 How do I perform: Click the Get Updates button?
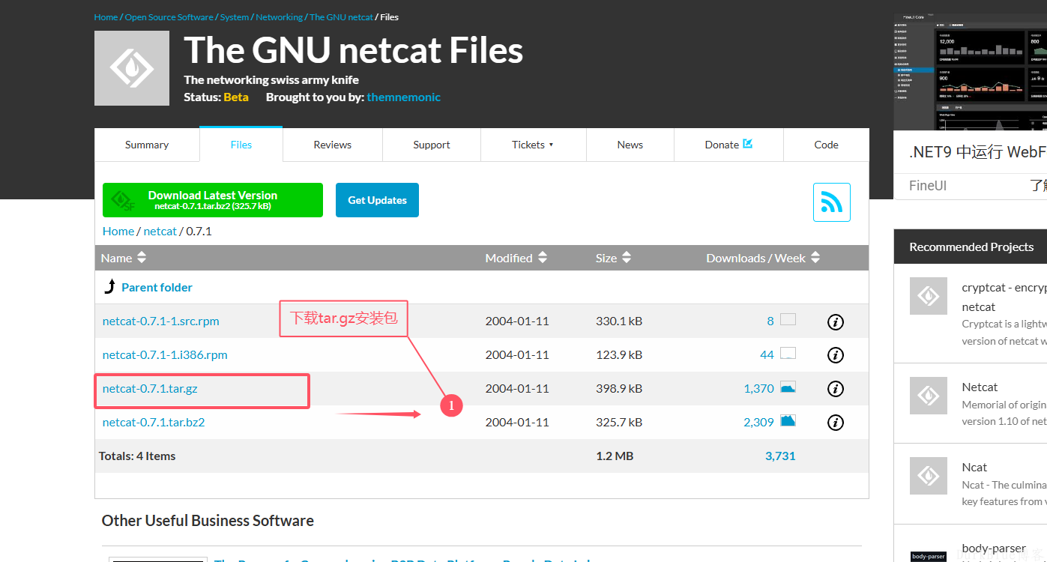click(377, 200)
